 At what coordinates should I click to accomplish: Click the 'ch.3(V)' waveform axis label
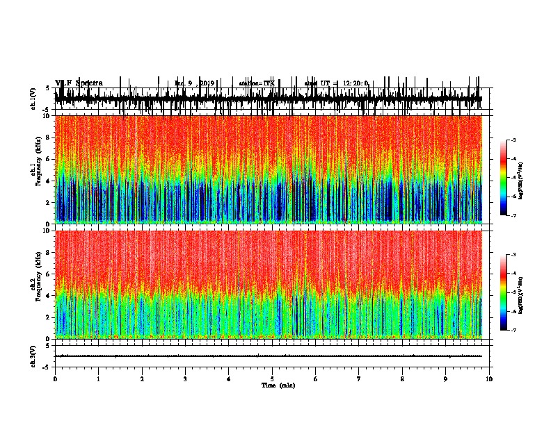click(33, 356)
